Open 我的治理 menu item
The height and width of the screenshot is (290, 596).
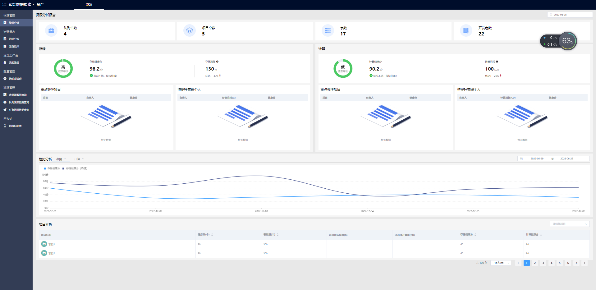click(x=16, y=62)
